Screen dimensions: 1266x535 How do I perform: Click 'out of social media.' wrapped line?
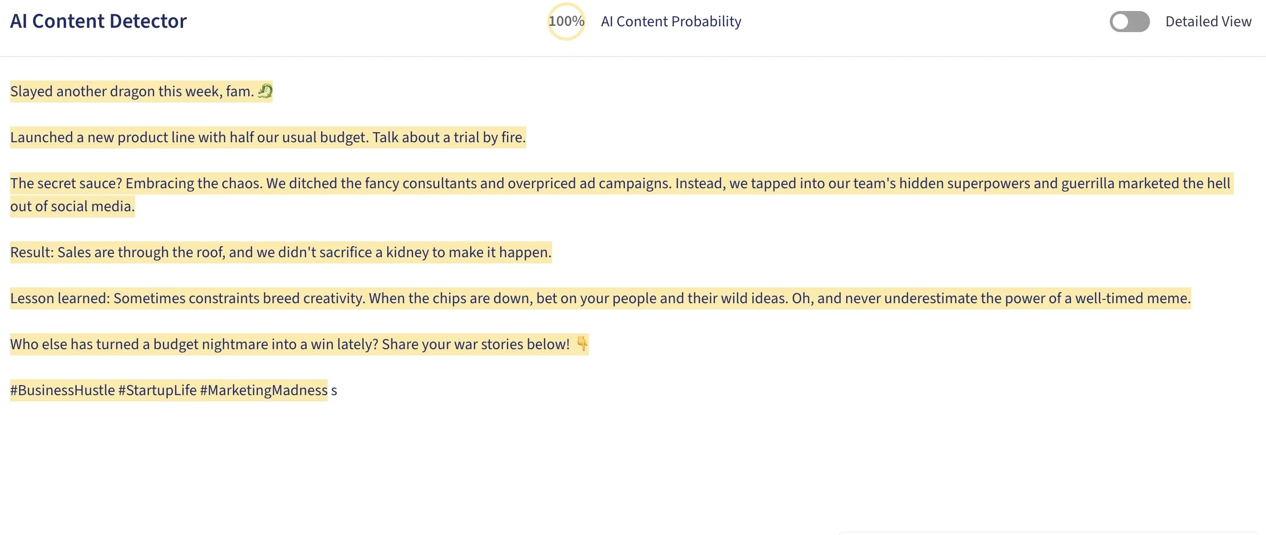(x=72, y=206)
